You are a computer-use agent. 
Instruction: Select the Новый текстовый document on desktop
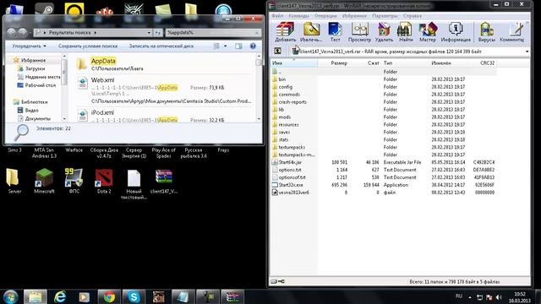[134, 184]
